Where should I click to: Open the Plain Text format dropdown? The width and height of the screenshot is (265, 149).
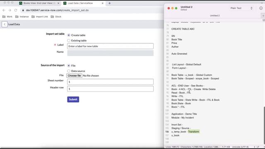pyautogui.click(x=241, y=8)
